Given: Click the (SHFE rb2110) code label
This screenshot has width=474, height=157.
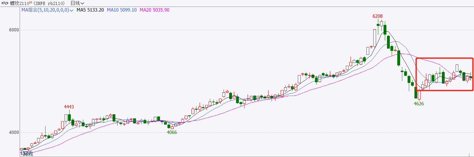Looking at the screenshot, I should [x=48, y=3].
